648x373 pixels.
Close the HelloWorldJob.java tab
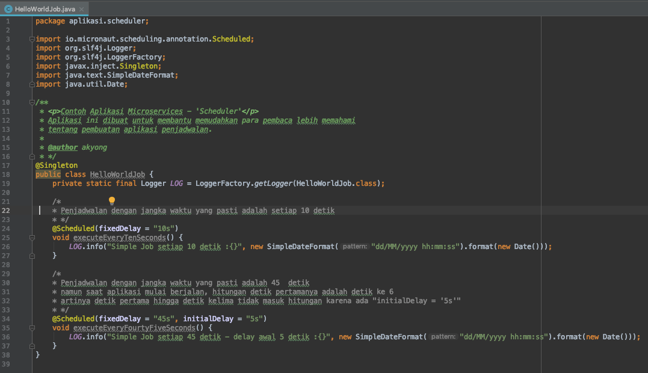point(82,9)
